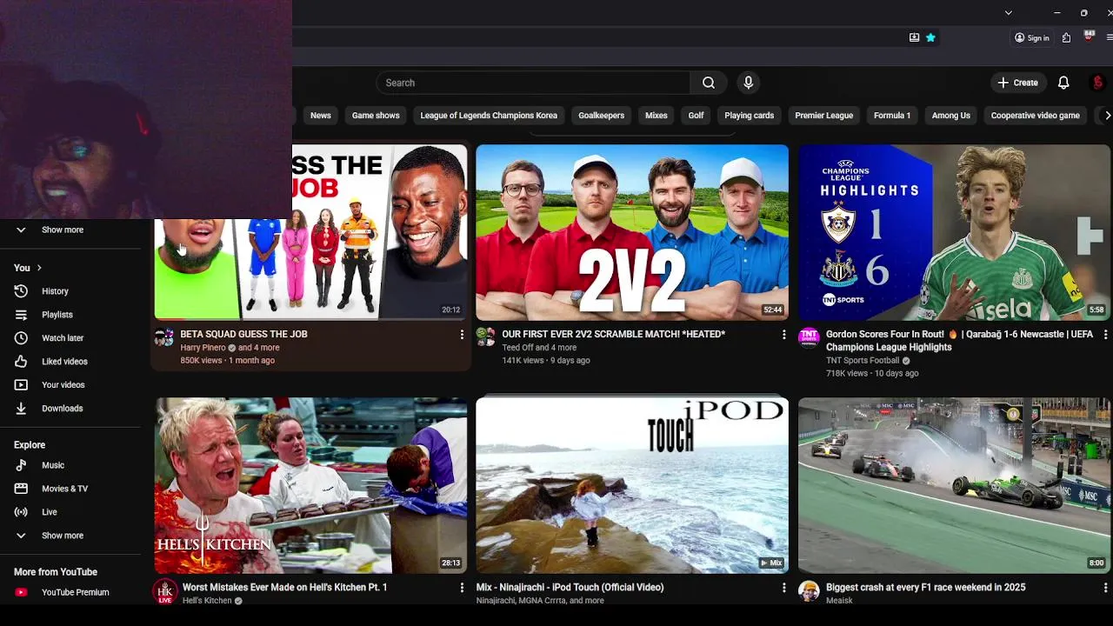Screen dimensions: 1113x626
Task: Open Harry Pinero channel link
Action: (x=203, y=348)
